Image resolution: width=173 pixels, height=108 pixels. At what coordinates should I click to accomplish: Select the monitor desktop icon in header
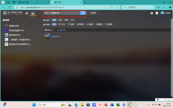[33, 13]
